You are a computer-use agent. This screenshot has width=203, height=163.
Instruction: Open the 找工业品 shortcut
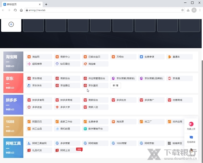39,129
